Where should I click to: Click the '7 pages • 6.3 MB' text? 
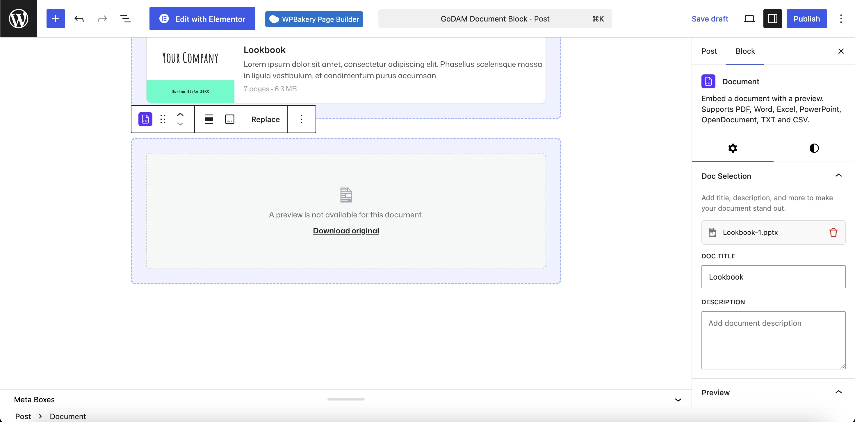click(270, 89)
